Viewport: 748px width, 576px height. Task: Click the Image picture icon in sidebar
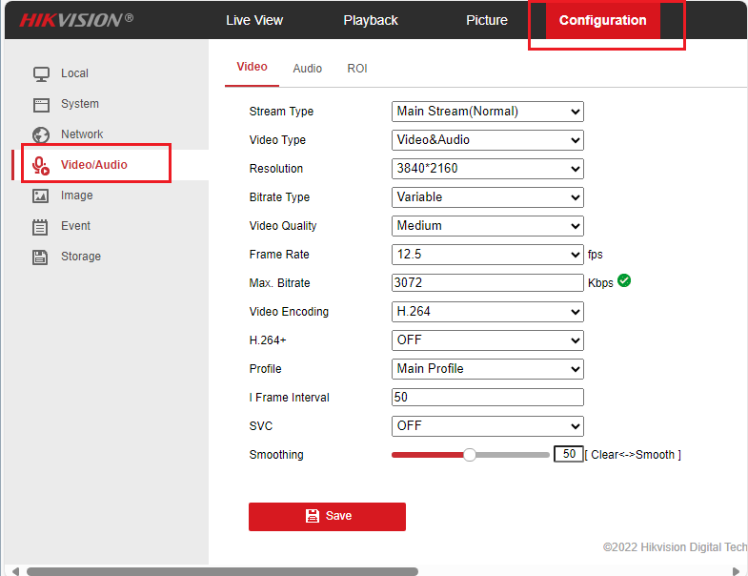click(41, 195)
